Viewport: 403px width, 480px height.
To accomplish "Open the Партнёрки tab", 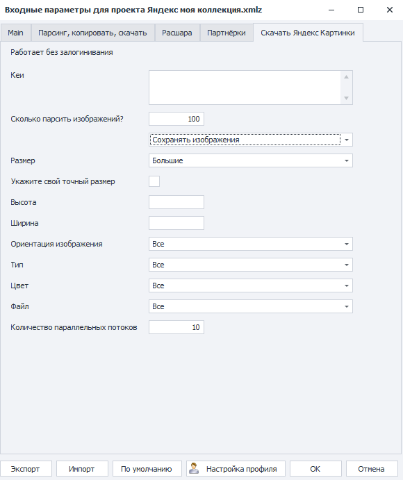I will coord(227,33).
